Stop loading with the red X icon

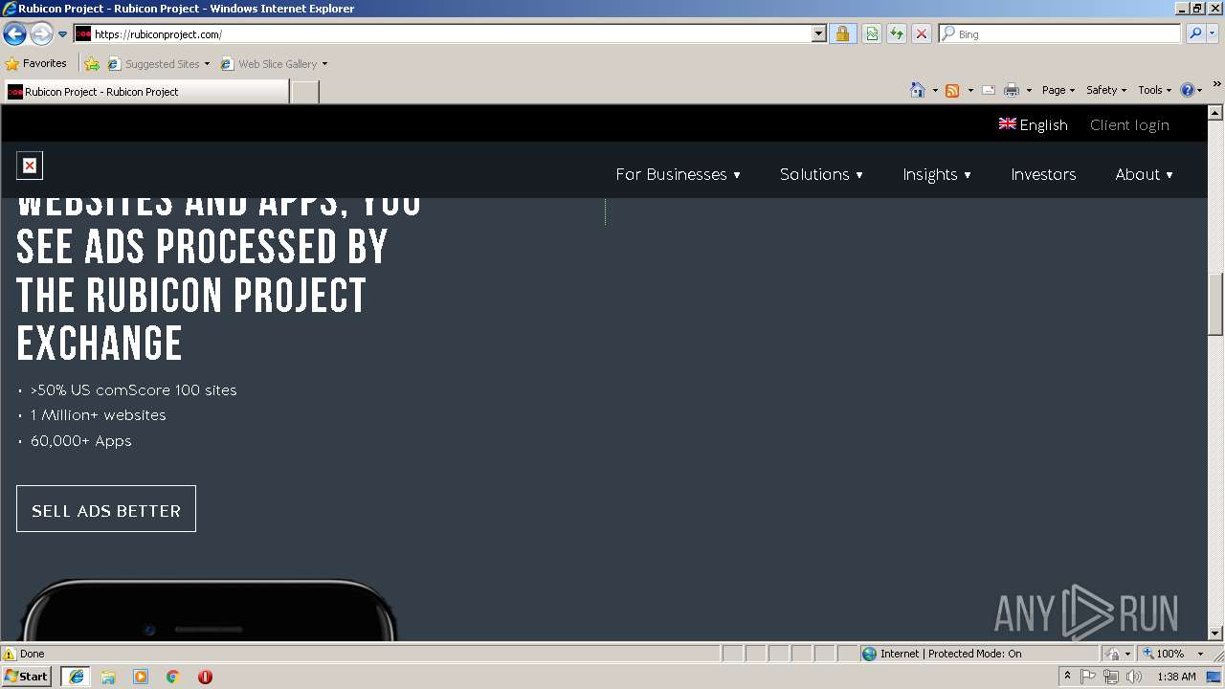click(x=922, y=33)
